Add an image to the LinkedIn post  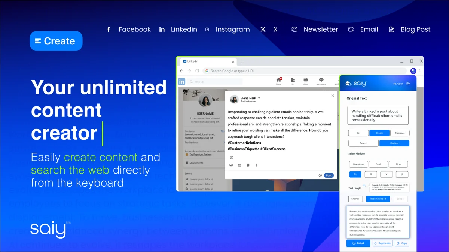click(x=231, y=165)
